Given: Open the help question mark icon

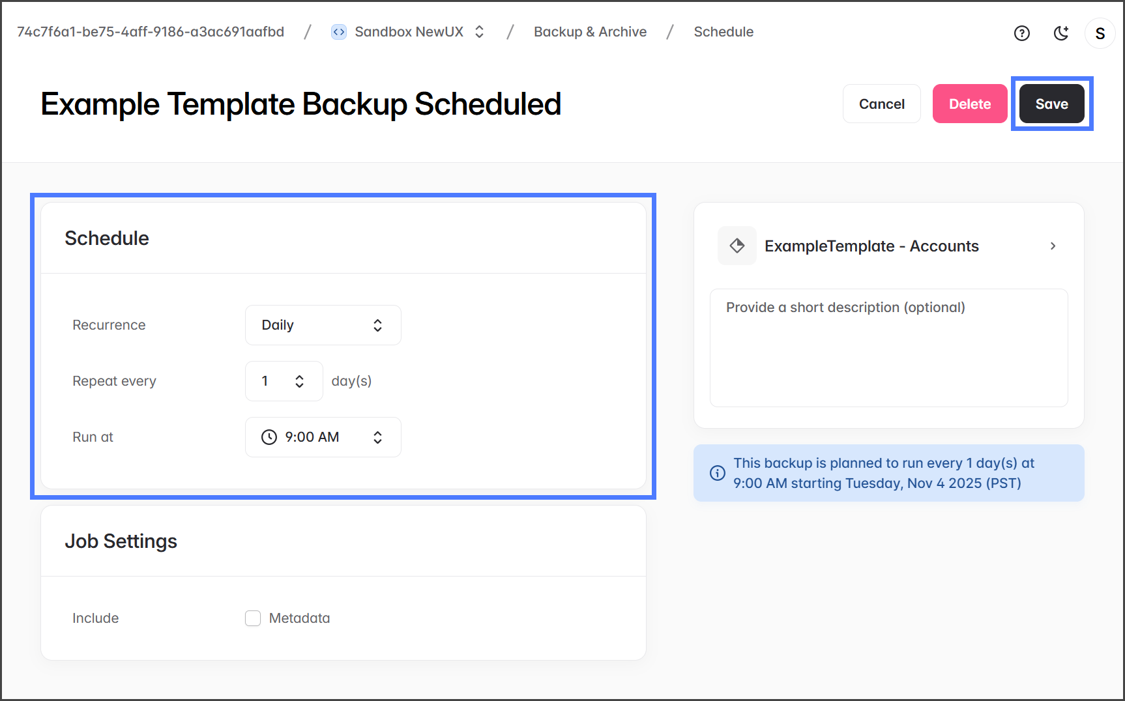Looking at the screenshot, I should click(1021, 33).
